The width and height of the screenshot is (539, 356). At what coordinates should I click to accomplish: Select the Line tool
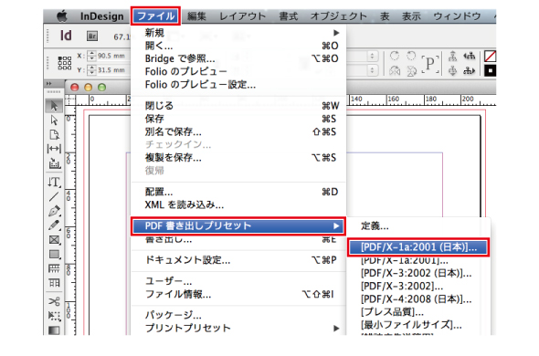(54, 196)
